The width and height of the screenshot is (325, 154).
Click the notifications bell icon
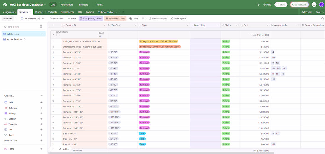(x=314, y=5)
